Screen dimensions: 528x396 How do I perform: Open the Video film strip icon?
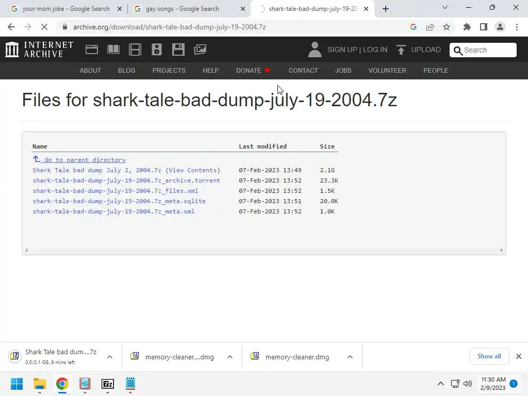click(x=135, y=49)
